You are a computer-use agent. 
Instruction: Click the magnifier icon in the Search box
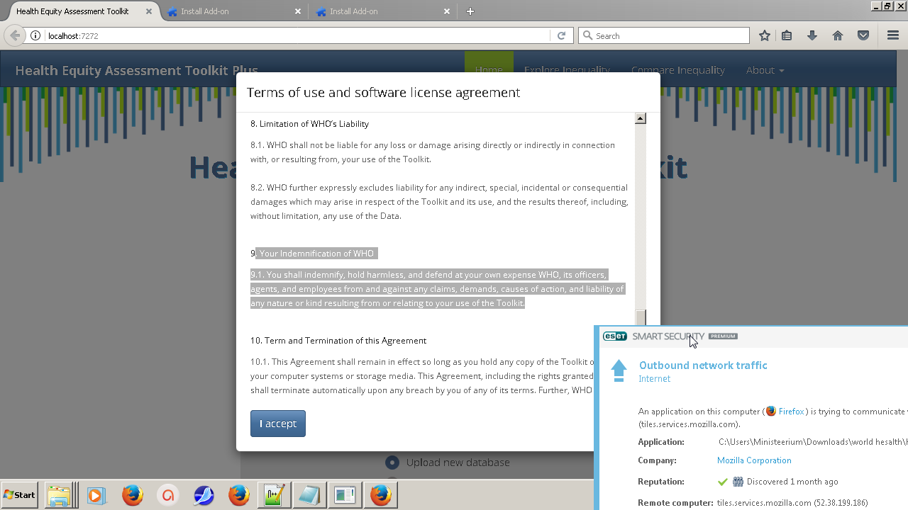tap(587, 35)
